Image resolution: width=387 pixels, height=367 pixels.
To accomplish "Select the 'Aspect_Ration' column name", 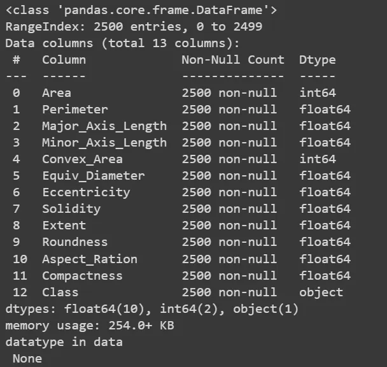I will pos(90,259).
